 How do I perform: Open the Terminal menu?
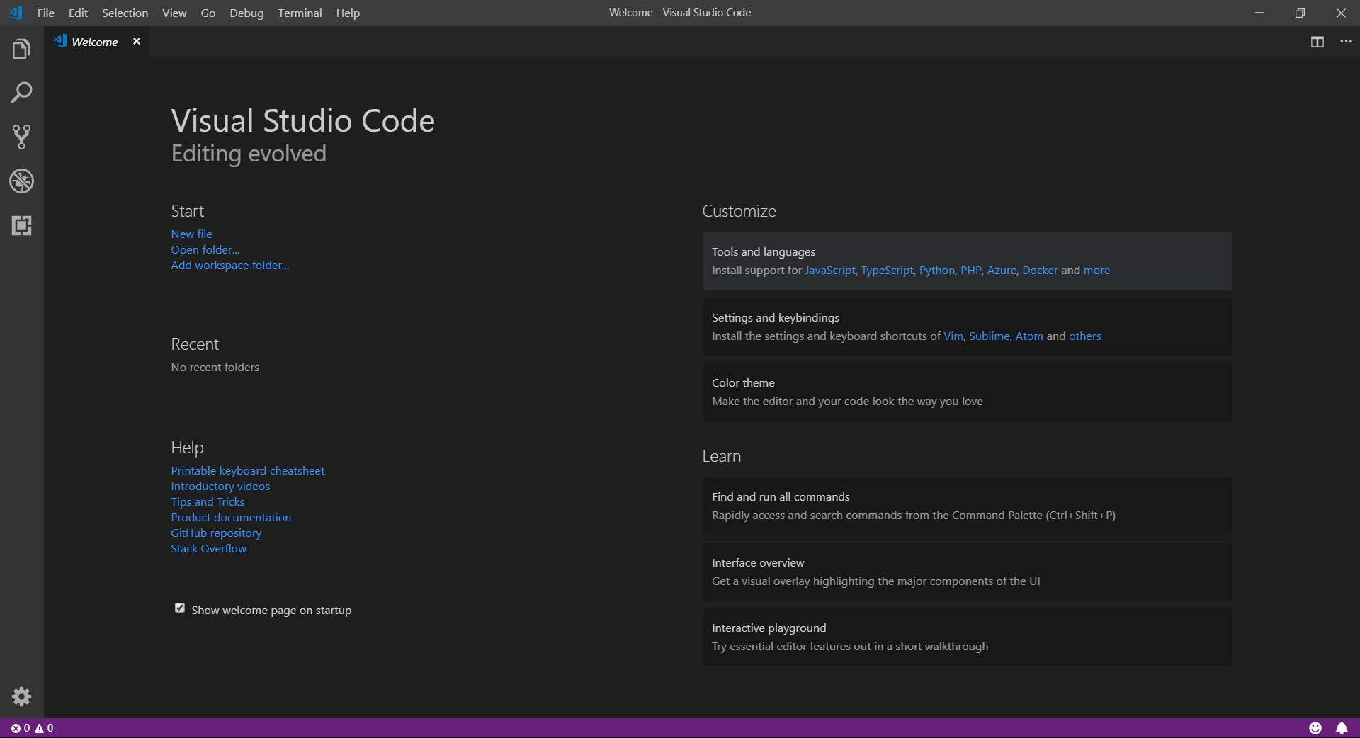click(x=300, y=13)
